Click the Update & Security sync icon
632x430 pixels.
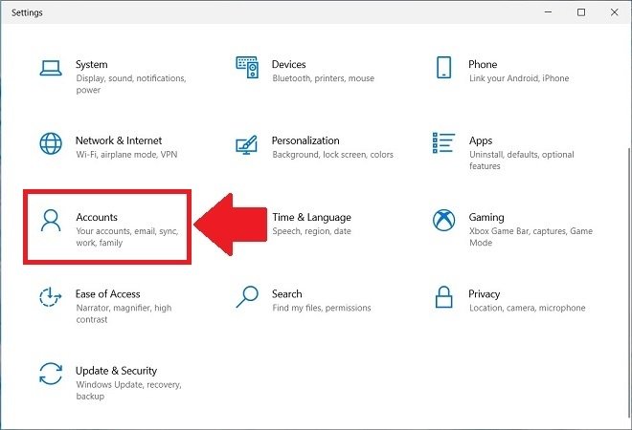tap(51, 374)
